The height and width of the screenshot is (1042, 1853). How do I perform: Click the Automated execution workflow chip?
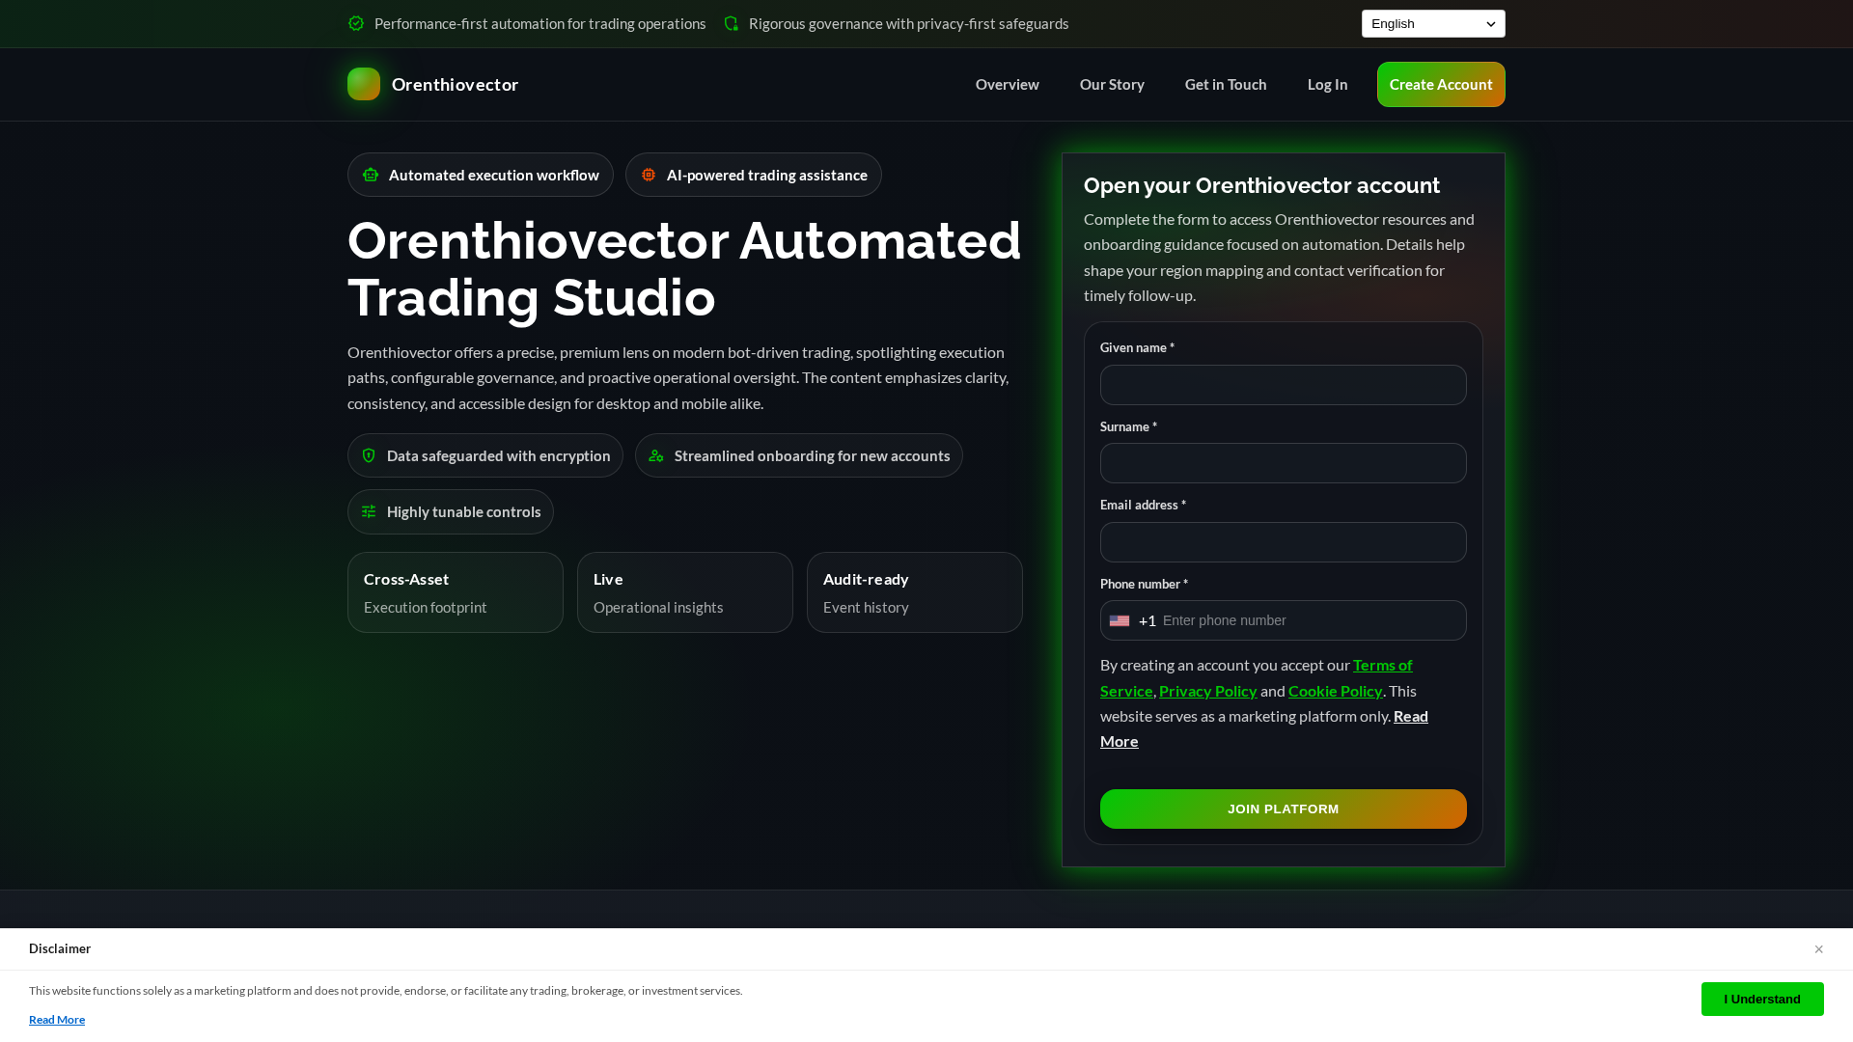coord(481,175)
